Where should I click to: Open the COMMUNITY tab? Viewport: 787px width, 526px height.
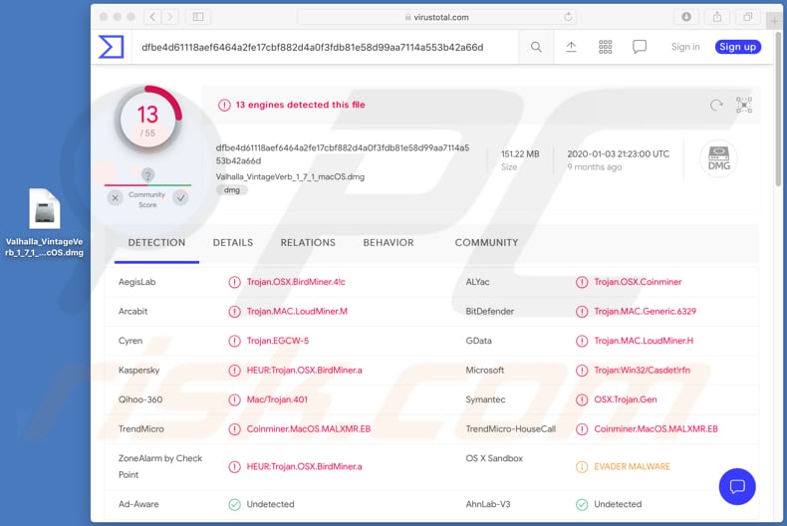click(486, 242)
